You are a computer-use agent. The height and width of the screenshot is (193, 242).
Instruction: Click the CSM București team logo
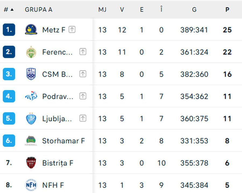click(x=31, y=74)
